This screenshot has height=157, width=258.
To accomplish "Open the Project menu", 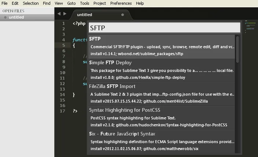I will pos(100,3).
